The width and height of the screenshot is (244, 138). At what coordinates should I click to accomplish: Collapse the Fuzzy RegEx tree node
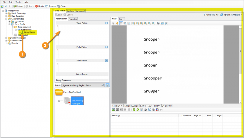[9, 24]
